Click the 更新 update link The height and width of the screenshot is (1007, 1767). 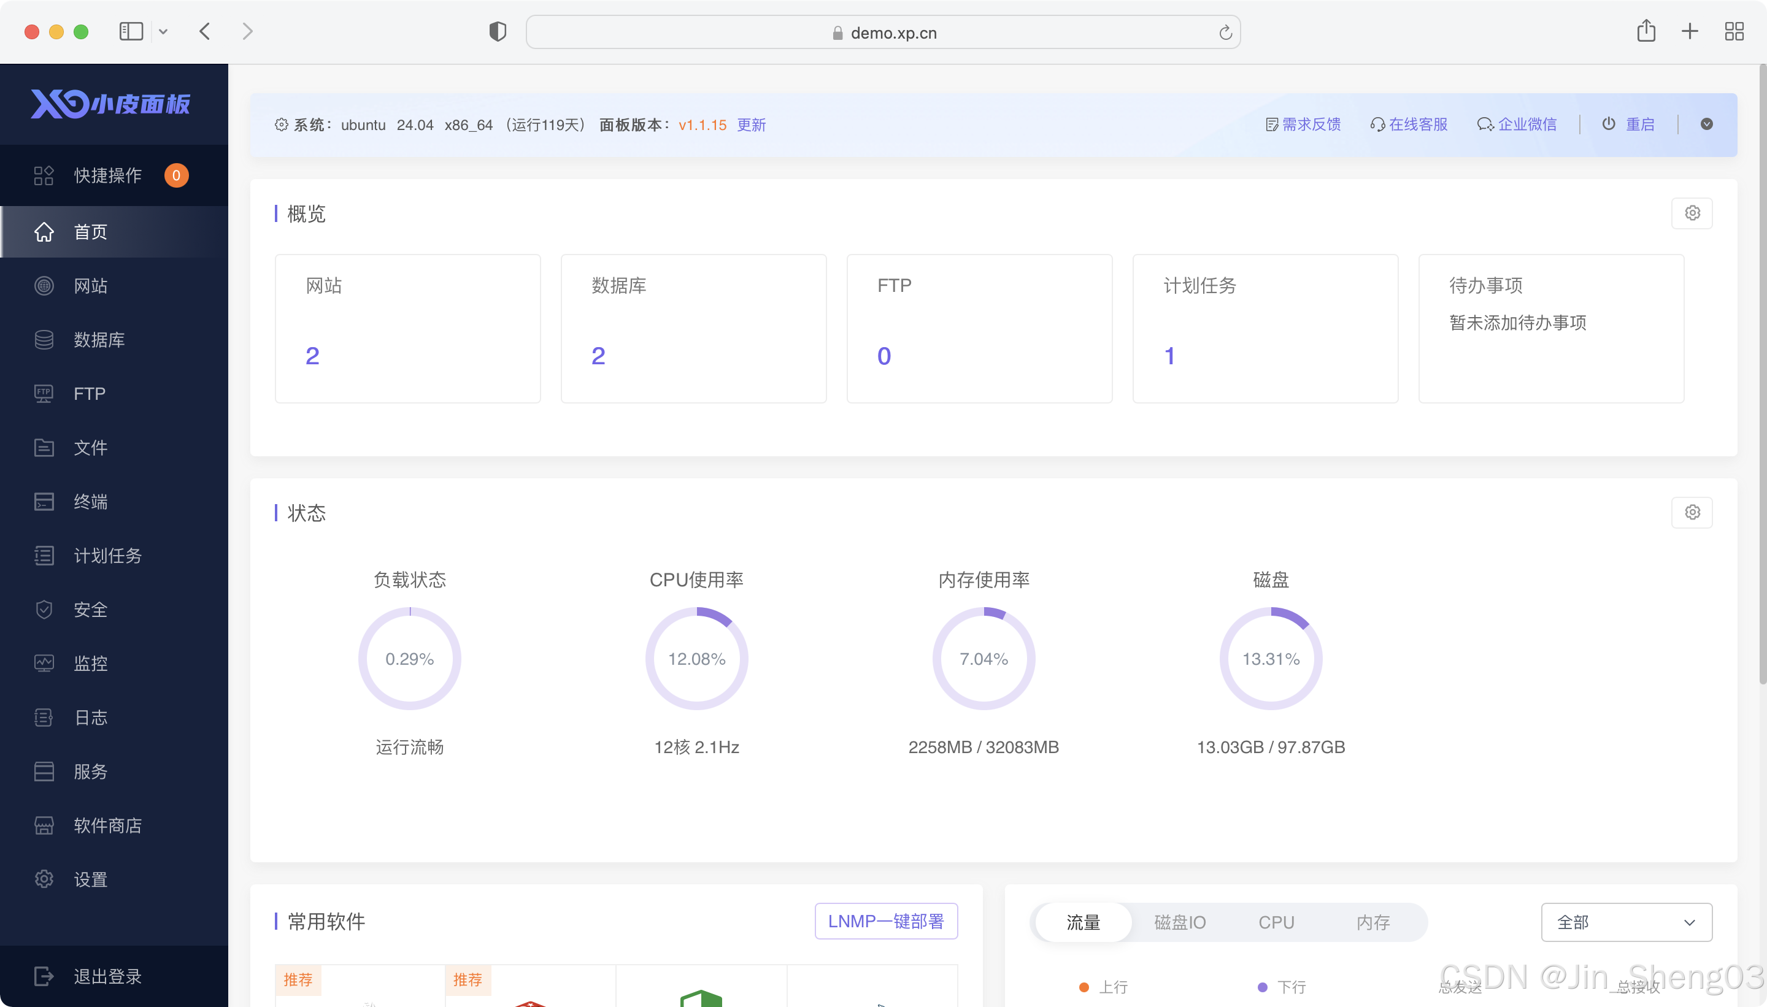click(x=750, y=124)
